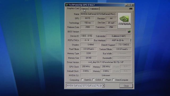170x96 pixels.
Task: Click the Close button
Action: (x=126, y=86)
